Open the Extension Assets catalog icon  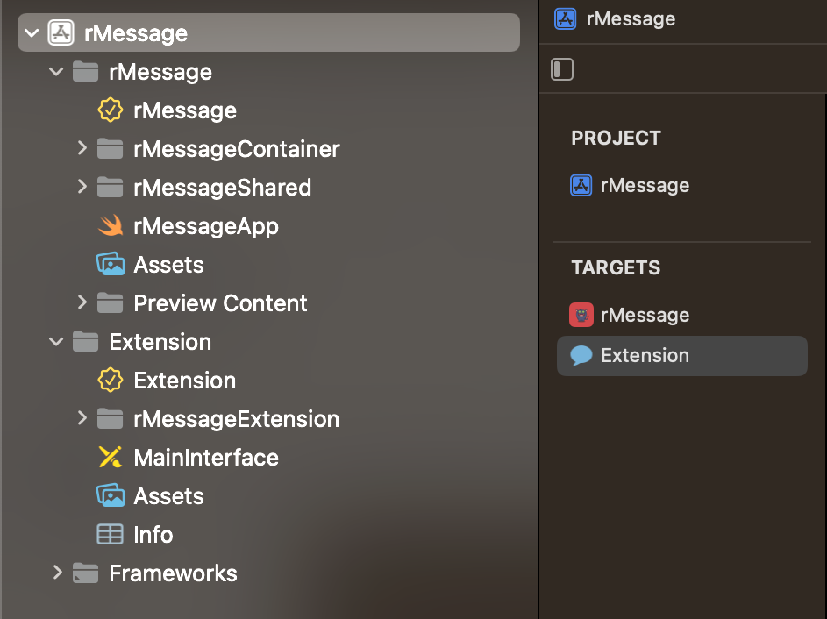(110, 496)
